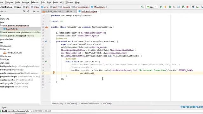Image resolution: width=203 pixels, height=114 pixels.
Task: Click the override gutter icon at line 16
Action: [x=46, y=41]
